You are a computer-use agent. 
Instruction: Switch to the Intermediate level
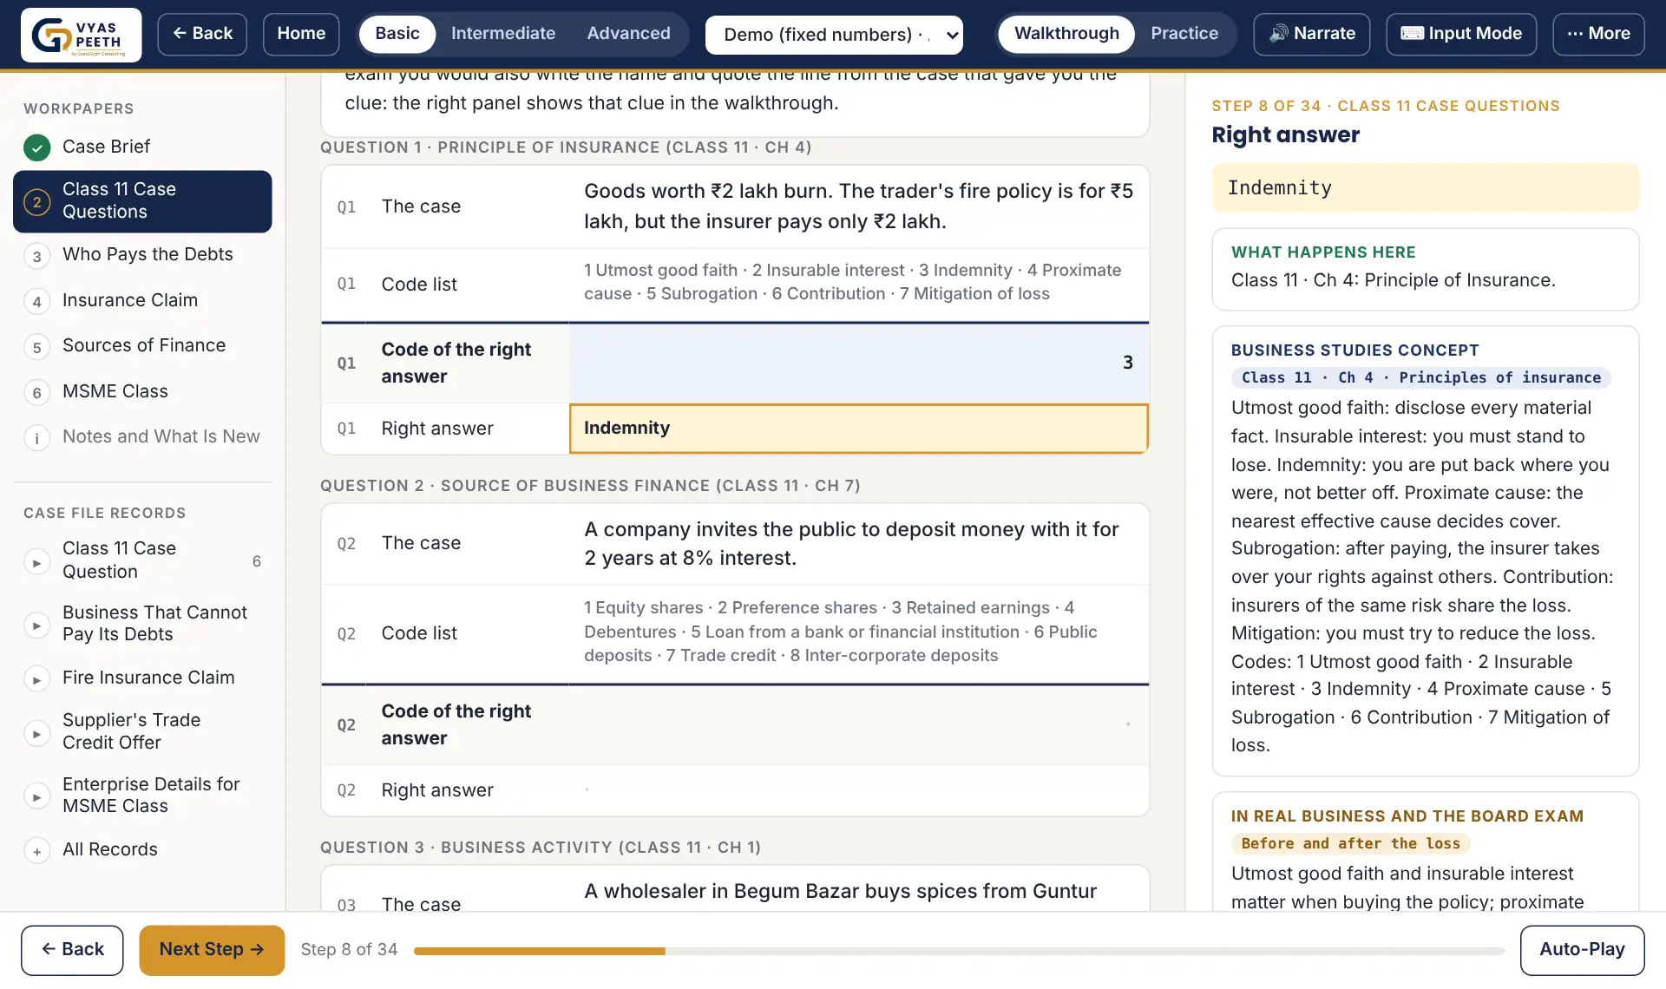503,34
